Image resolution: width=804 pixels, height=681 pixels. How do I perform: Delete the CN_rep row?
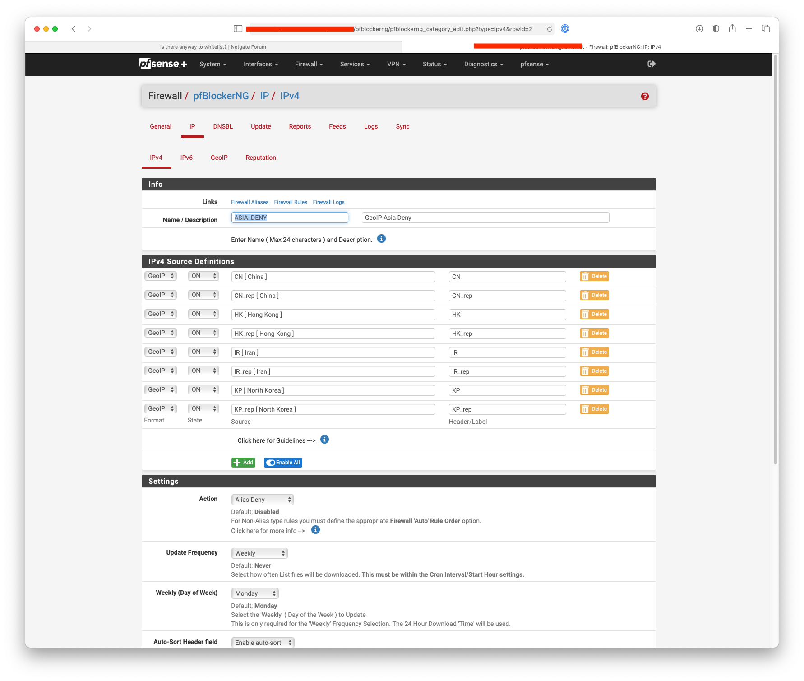[594, 295]
